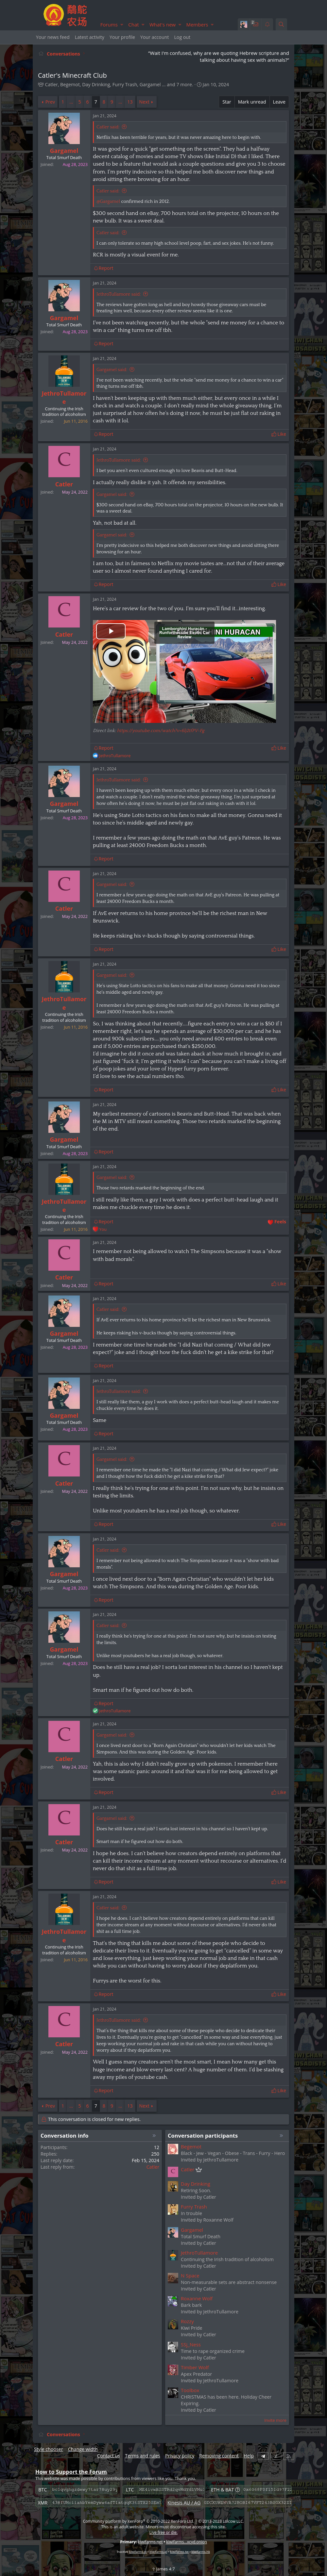Go to Your profile link
The width and height of the screenshot is (327, 2576).
(x=122, y=37)
